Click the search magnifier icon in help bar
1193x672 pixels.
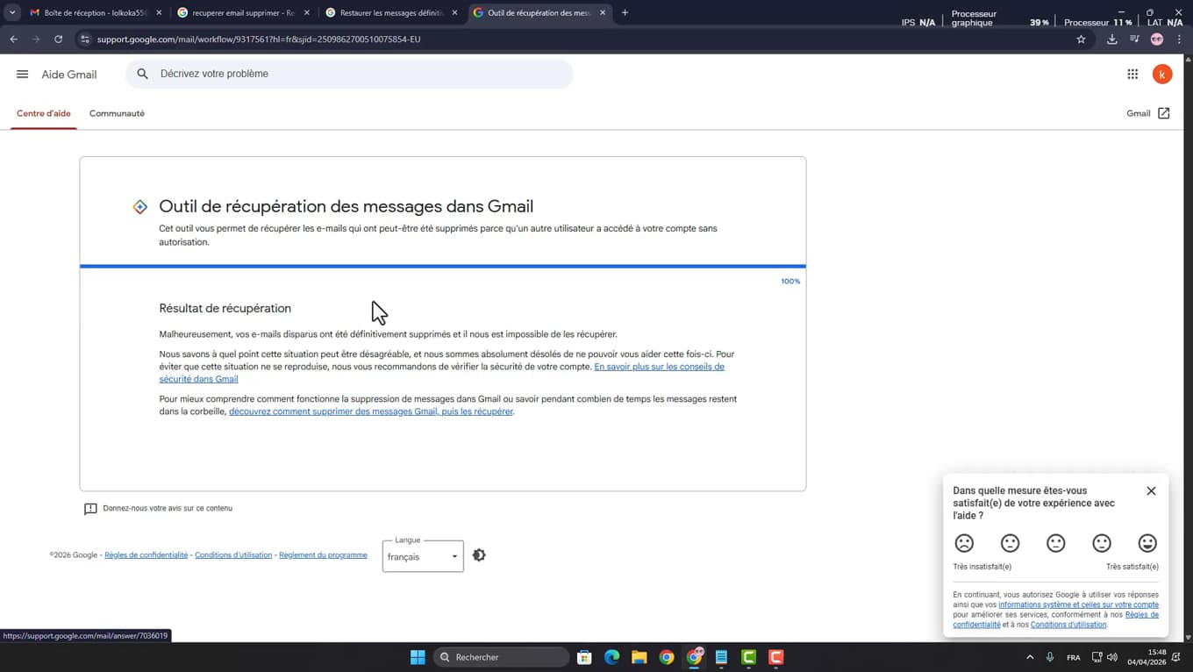pos(143,75)
